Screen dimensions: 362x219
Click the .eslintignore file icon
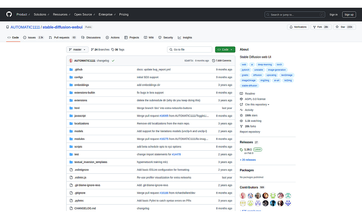(71, 170)
